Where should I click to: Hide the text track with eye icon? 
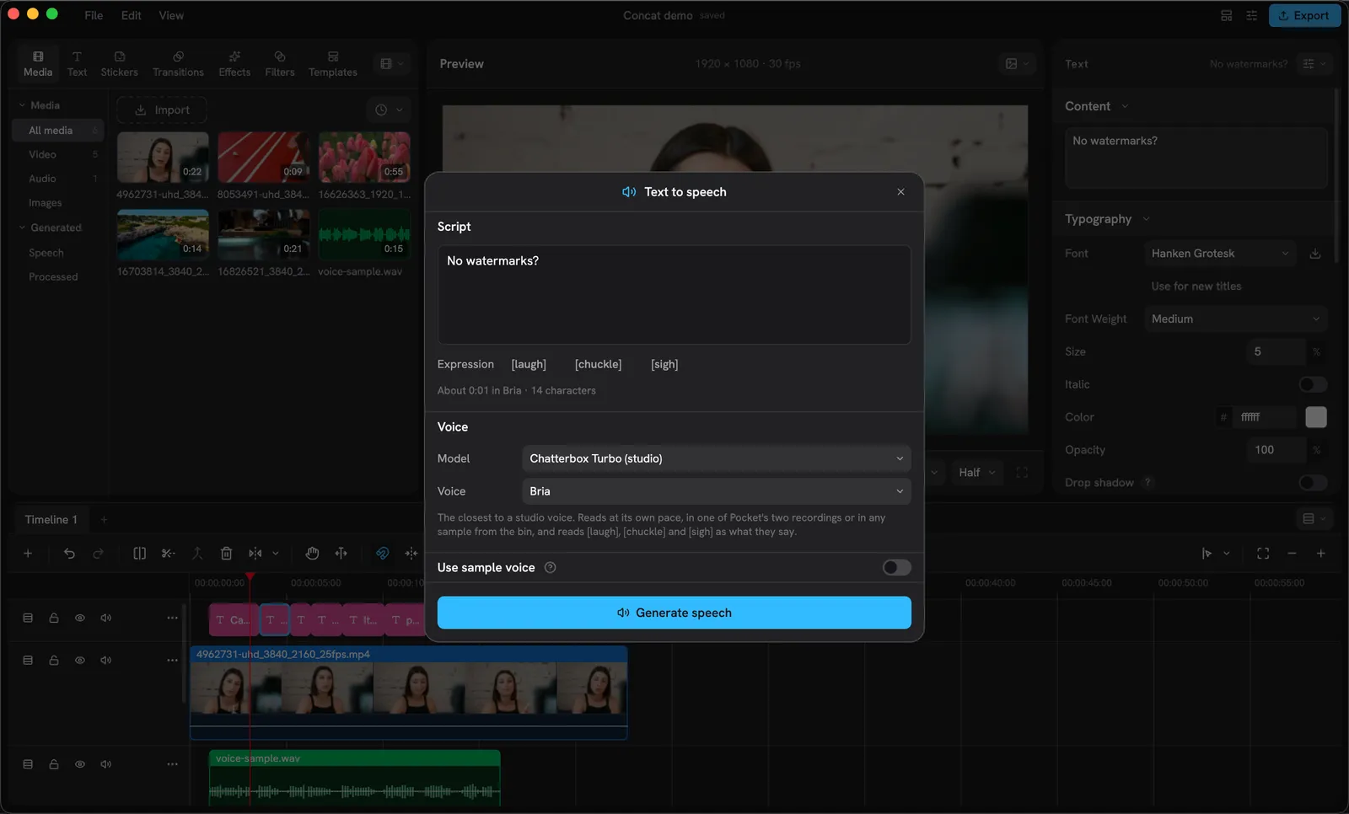[80, 619]
